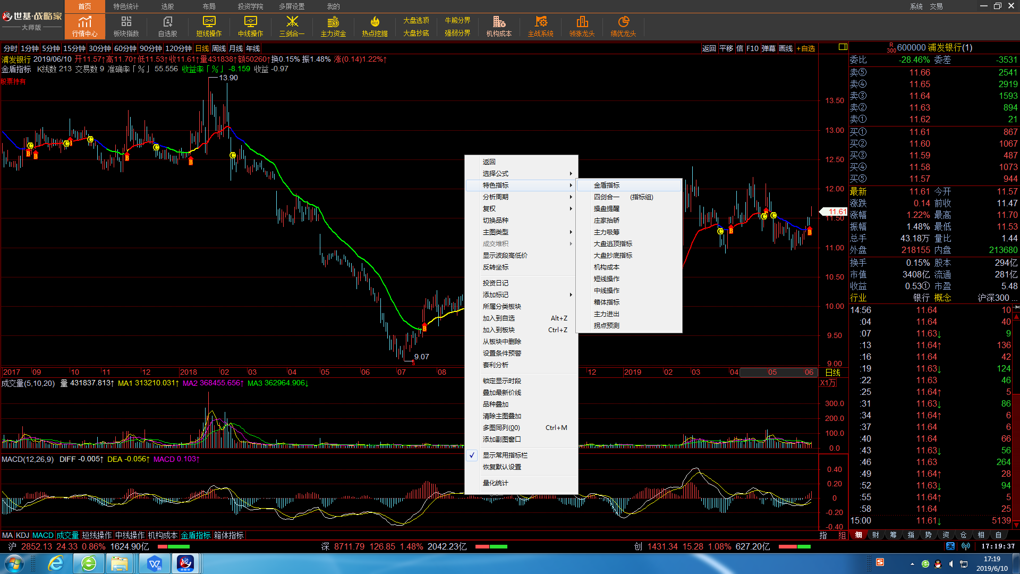Click the 牛熊分界 toolbar button
Screen dimensions: 1020x574
[457, 20]
